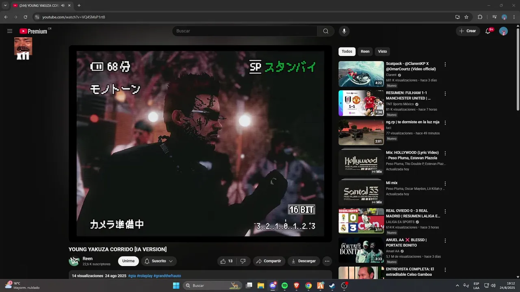Open Discord from taskbar
This screenshot has height=292, width=520.
pyautogui.click(x=273, y=286)
